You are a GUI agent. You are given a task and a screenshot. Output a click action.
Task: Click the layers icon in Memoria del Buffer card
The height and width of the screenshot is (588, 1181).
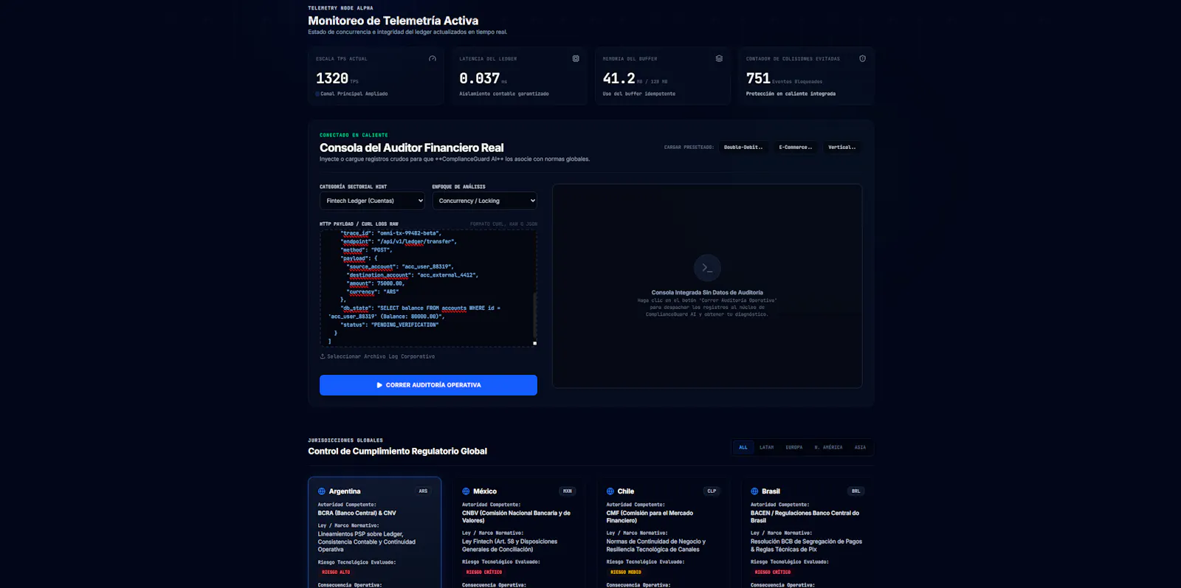tap(719, 58)
